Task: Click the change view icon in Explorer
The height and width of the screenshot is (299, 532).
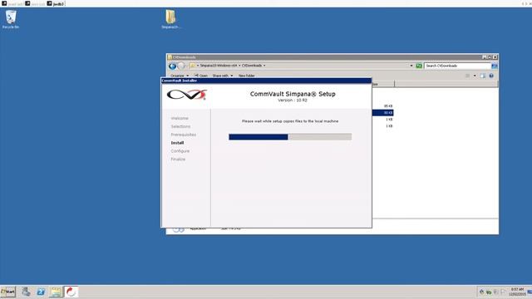Action: pyautogui.click(x=467, y=76)
